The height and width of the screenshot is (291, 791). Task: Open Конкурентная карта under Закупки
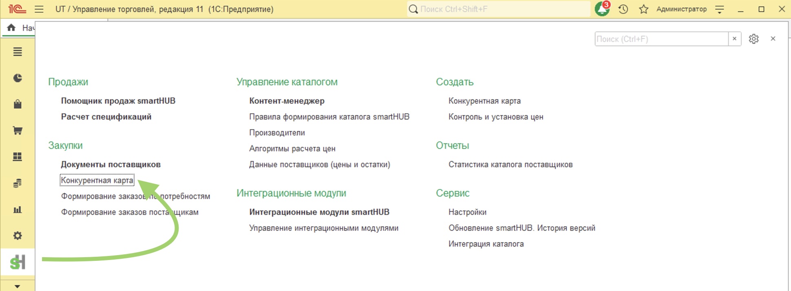(x=97, y=180)
